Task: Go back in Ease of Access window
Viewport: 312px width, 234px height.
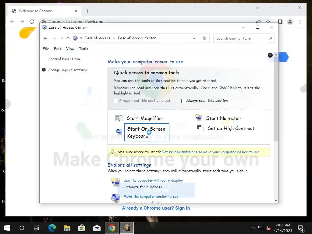Action: (x=45, y=38)
